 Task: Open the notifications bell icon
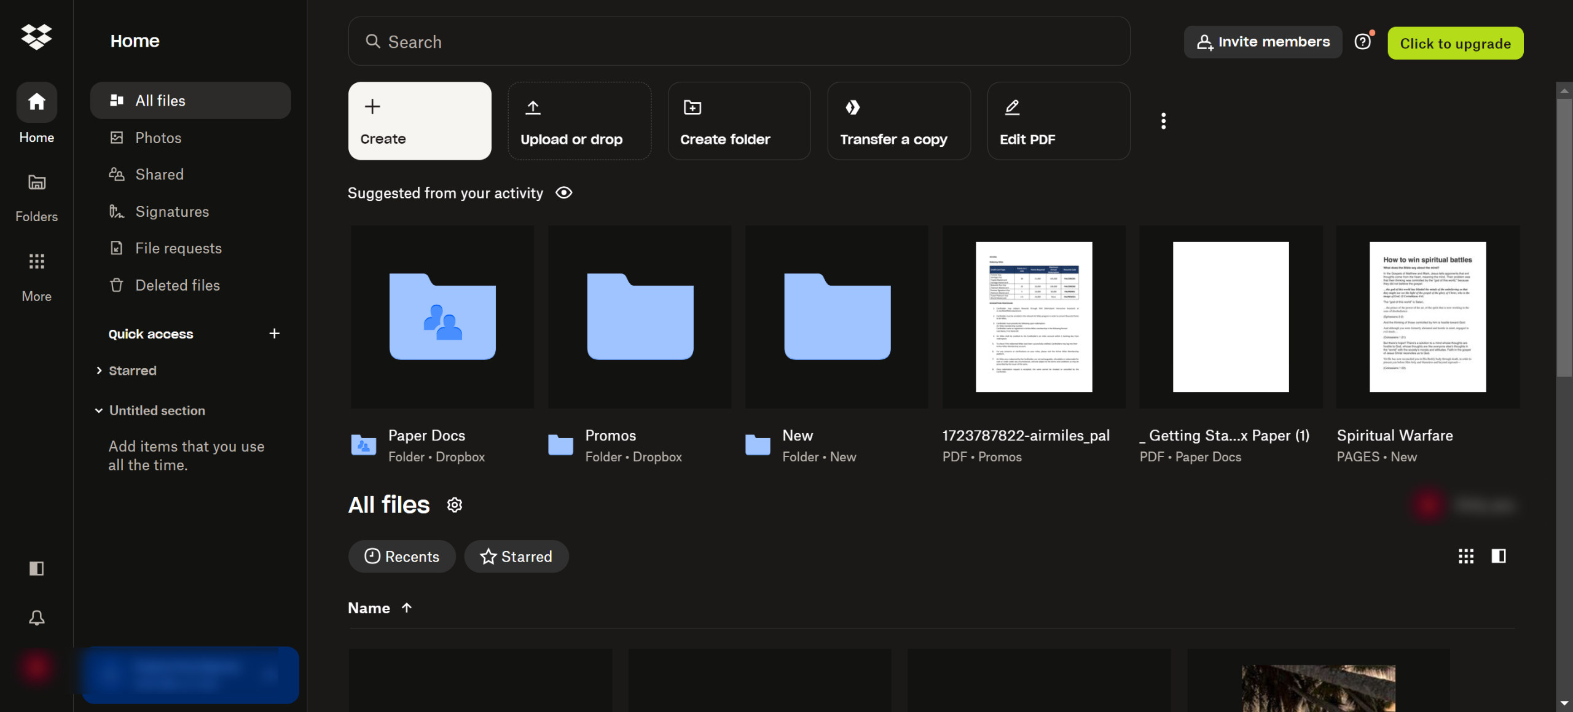(x=36, y=617)
